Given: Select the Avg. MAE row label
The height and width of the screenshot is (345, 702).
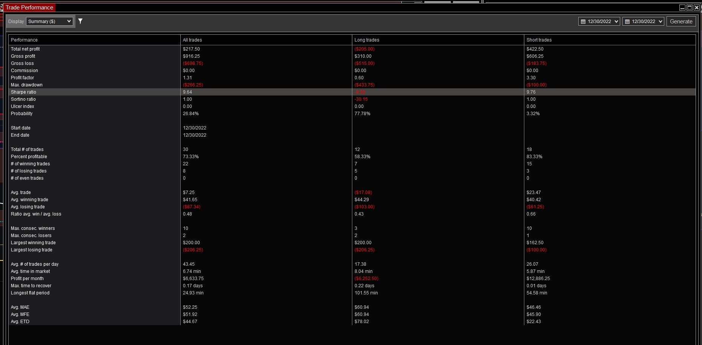Looking at the screenshot, I should coord(20,307).
